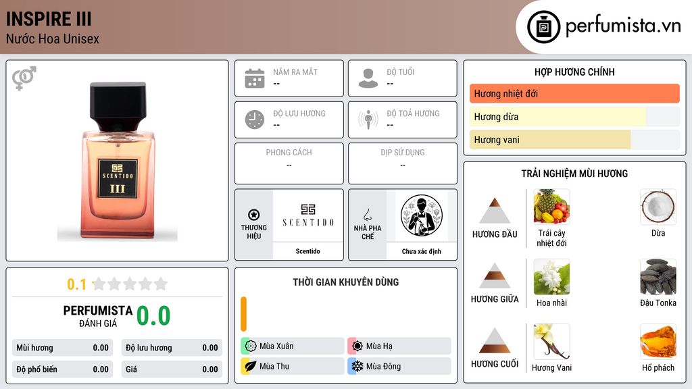This screenshot has width=692, height=389.
Task: Select the Đậu Tonka note image
Action: (x=658, y=277)
